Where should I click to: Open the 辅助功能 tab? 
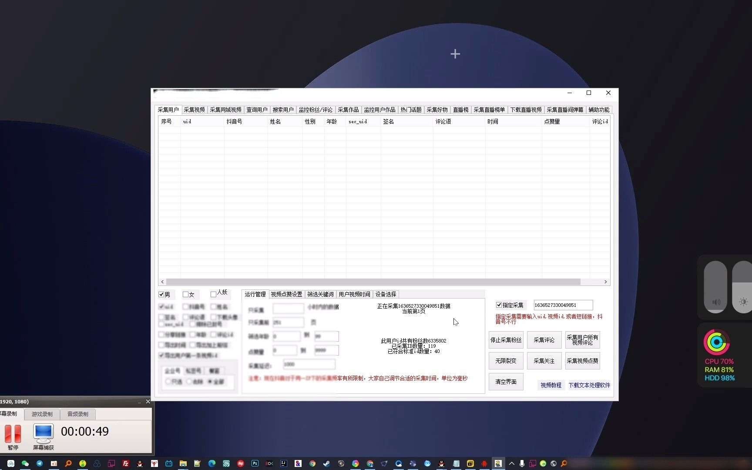coord(599,110)
